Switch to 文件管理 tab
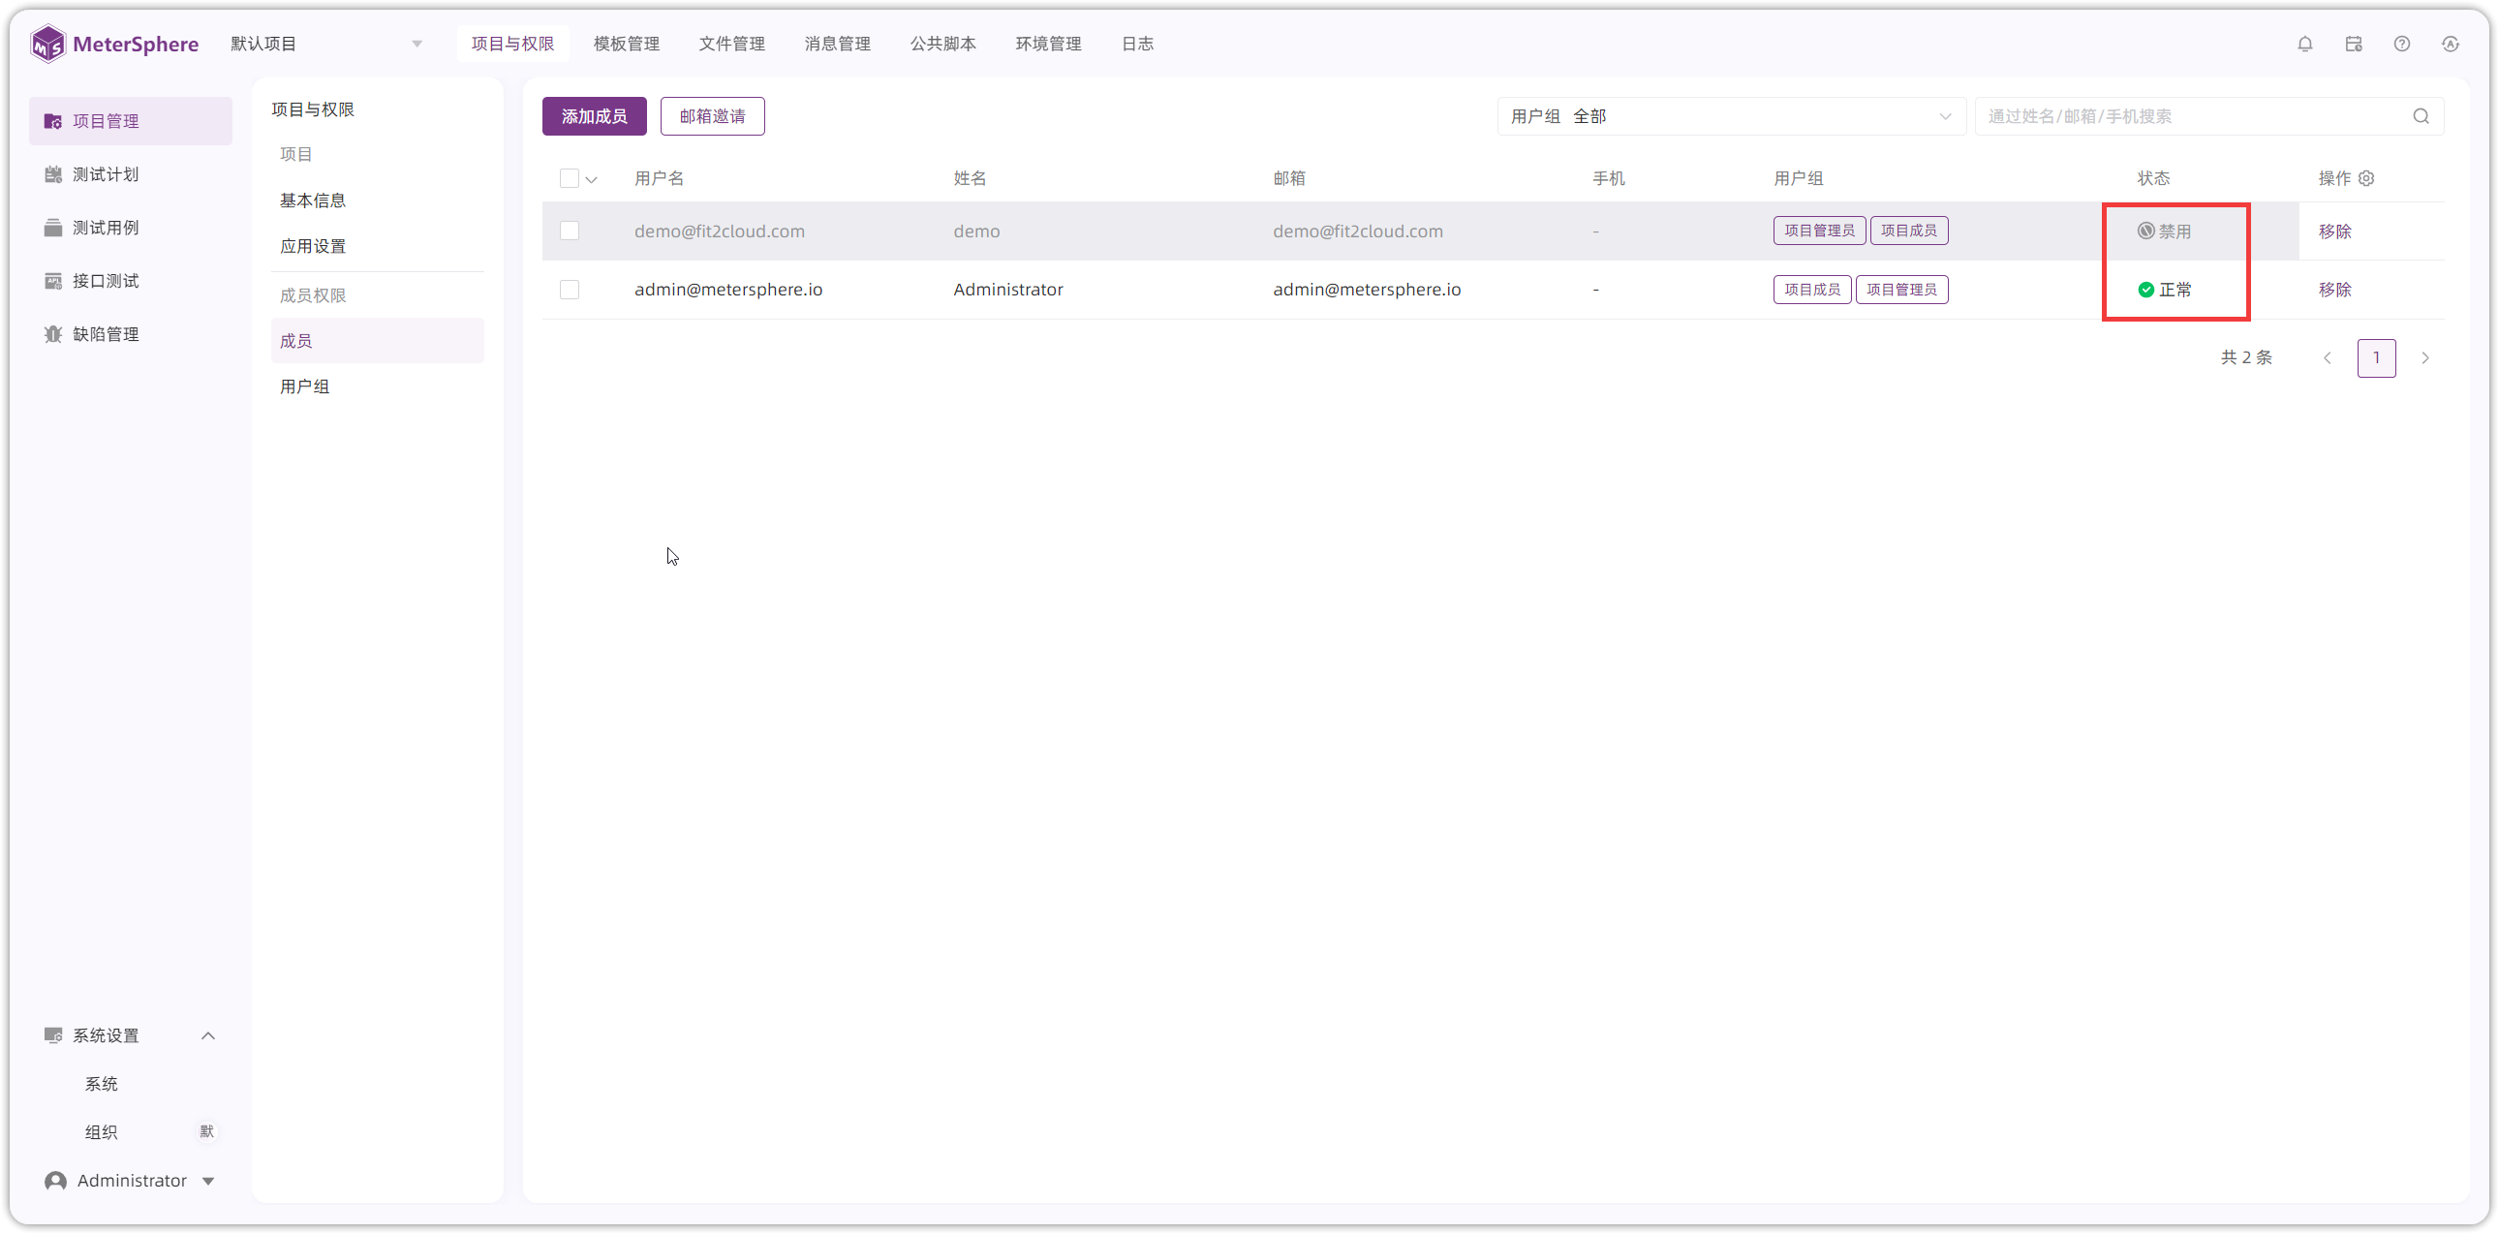2499x1234 pixels. pos(731,44)
